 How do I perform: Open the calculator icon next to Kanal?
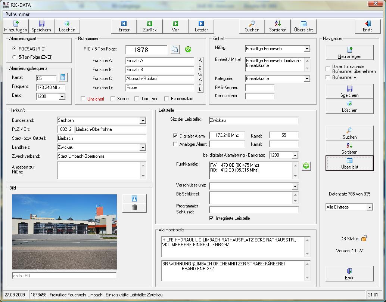(63, 77)
